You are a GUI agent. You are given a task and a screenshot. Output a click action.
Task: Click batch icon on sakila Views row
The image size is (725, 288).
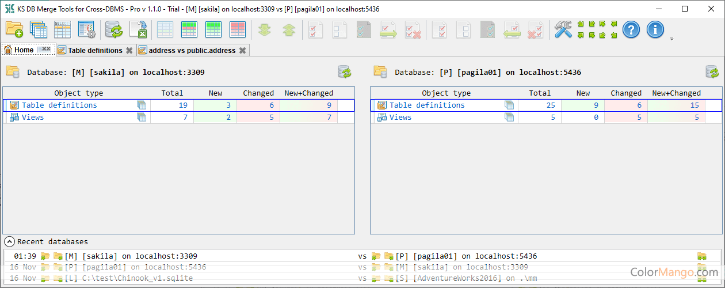pos(142,117)
